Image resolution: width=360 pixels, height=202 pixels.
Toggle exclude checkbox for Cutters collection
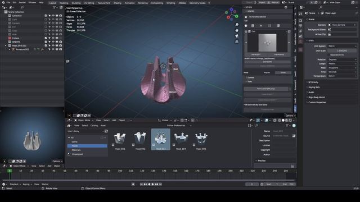tap(46, 38)
